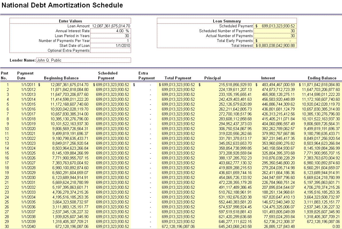Select the Enter Values section header
342x229 pixels.
point(70,21)
